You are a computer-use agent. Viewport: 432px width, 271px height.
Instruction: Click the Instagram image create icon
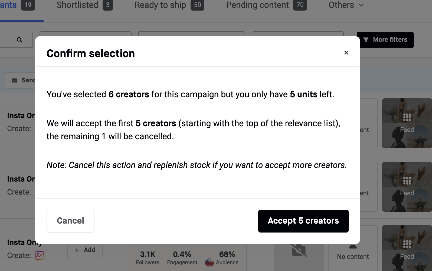click(40, 255)
